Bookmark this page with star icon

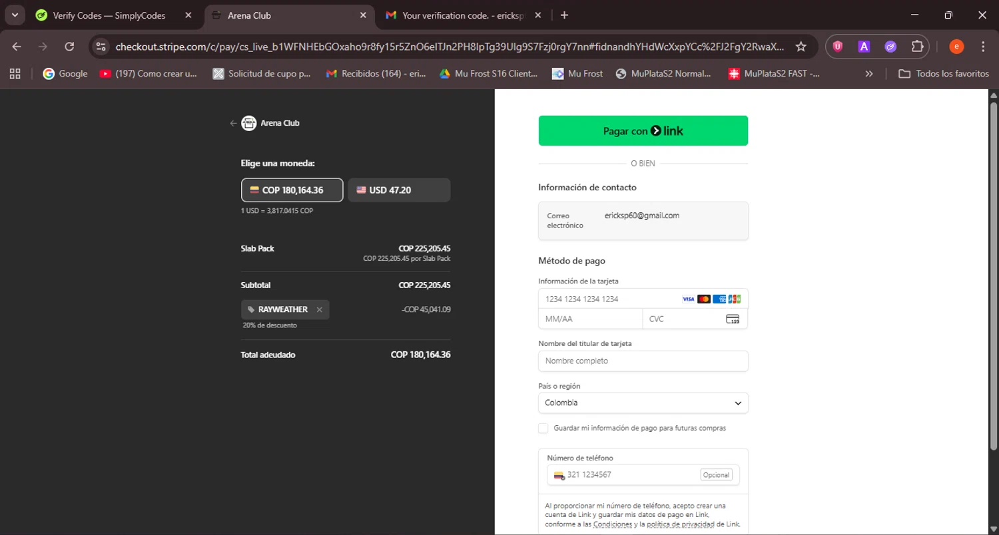click(x=801, y=47)
